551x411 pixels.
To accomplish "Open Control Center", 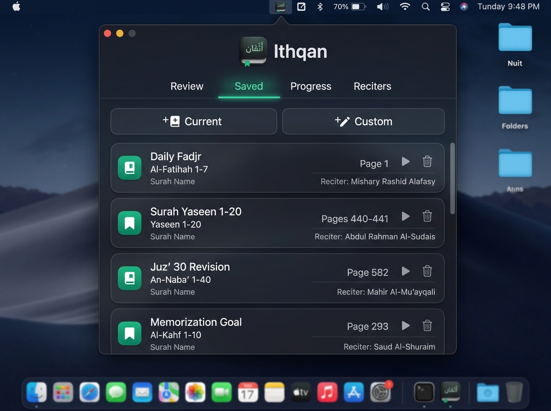I will coord(445,6).
